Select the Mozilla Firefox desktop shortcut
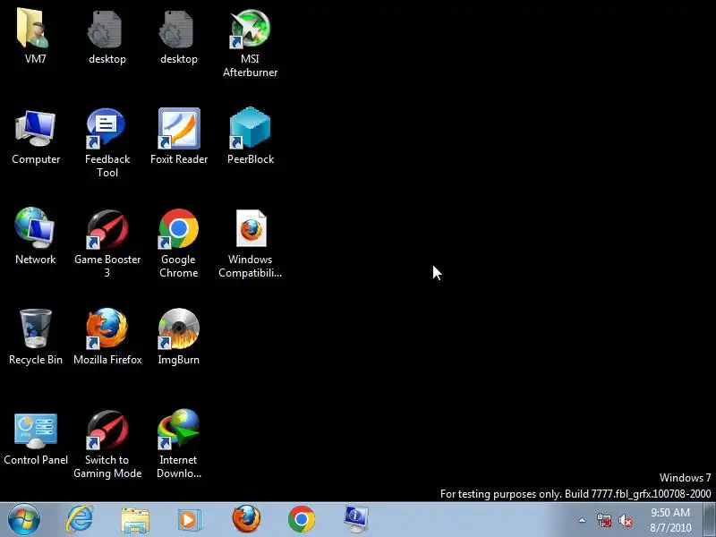This screenshot has height=537, width=716. [x=107, y=329]
